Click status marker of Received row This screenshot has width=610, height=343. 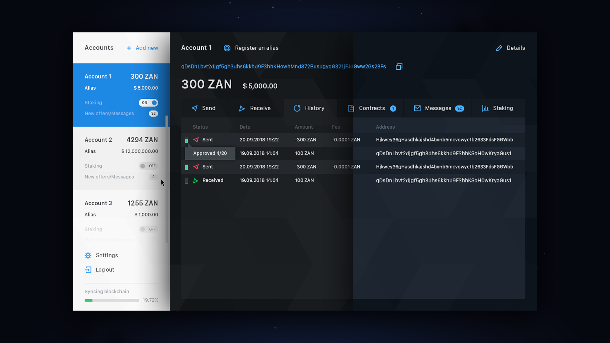pos(186,181)
